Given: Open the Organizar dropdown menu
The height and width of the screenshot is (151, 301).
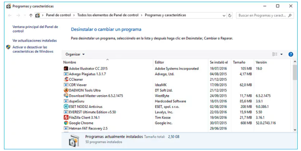Looking at the screenshot, I should click(75, 54).
